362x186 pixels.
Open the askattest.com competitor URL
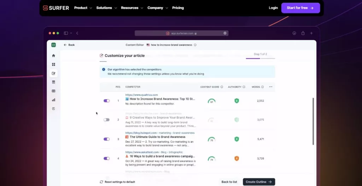(154, 152)
